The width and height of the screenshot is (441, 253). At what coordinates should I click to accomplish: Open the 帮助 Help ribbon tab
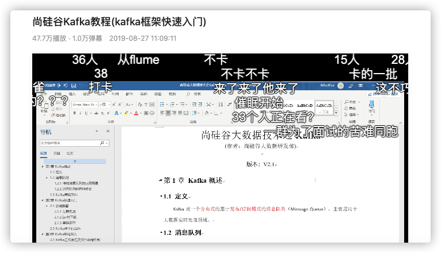[x=172, y=94]
